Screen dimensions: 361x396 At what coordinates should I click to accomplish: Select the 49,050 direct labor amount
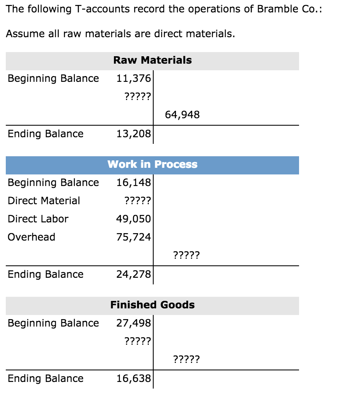(x=134, y=219)
